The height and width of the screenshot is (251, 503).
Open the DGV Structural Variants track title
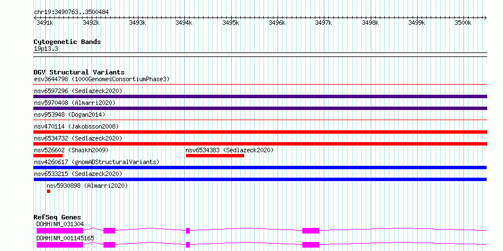(x=79, y=72)
